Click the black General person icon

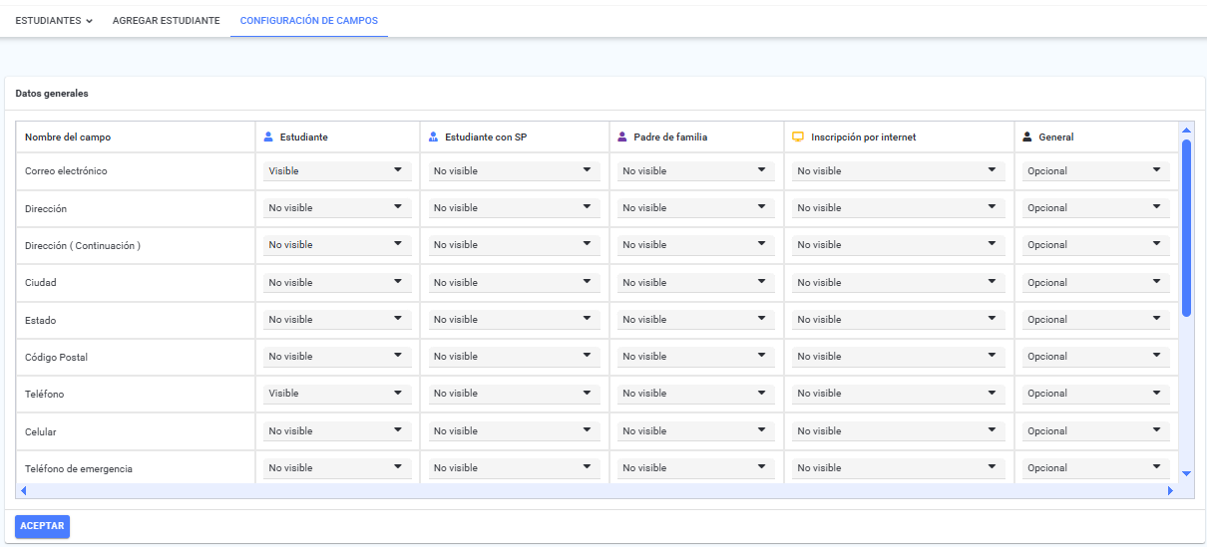pos(1027,137)
